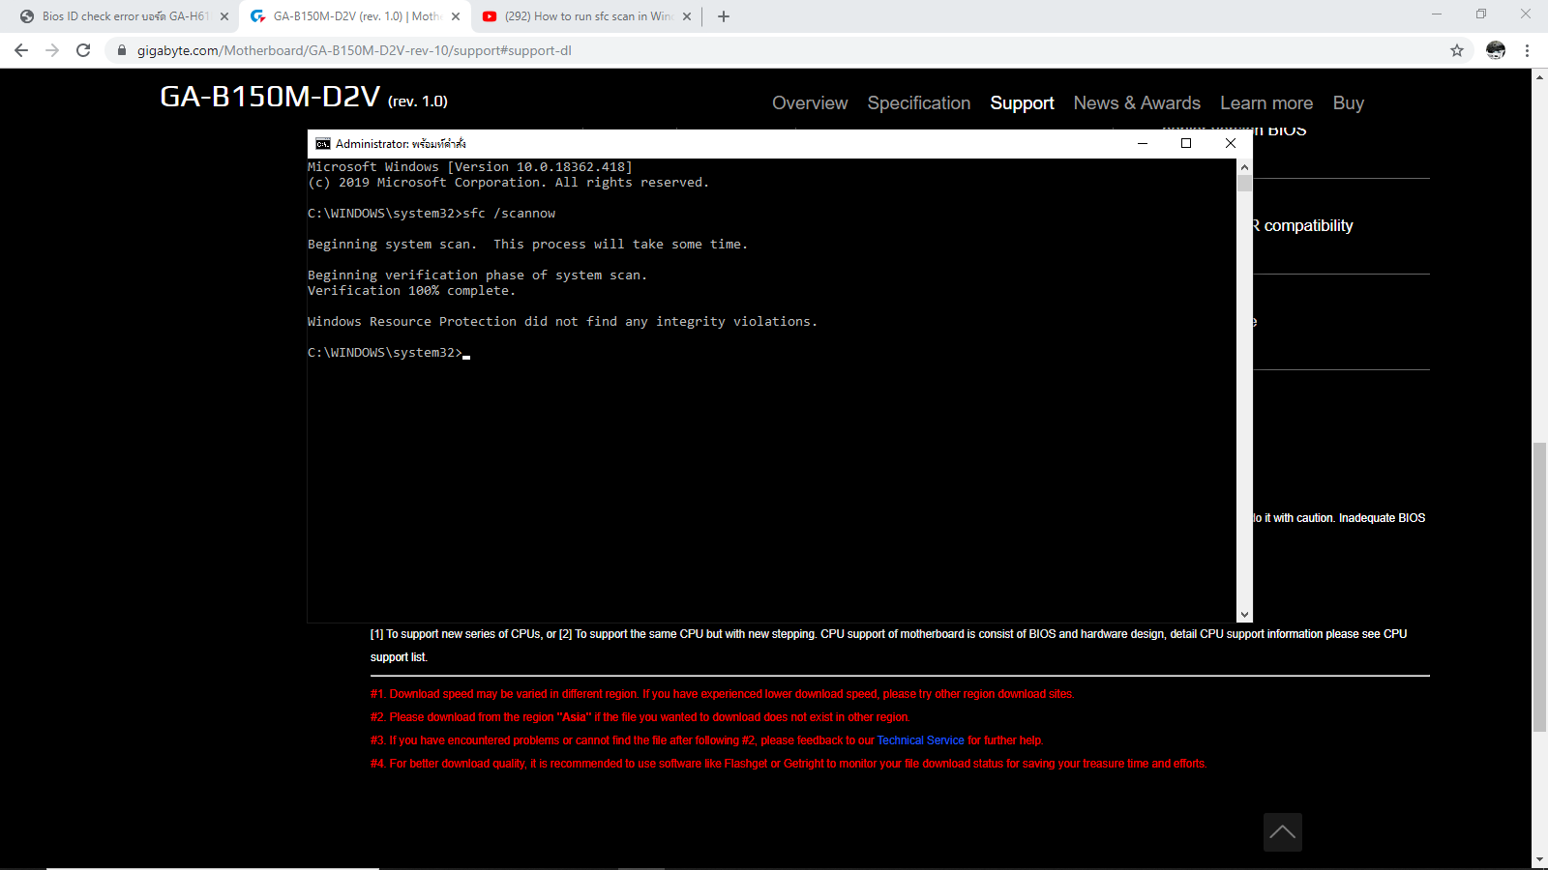Click the sfc /scannow command line
1548x870 pixels.
tap(432, 214)
